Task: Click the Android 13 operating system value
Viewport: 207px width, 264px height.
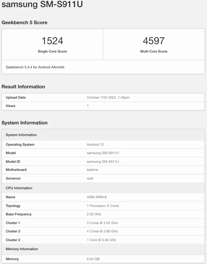Action: point(95,144)
